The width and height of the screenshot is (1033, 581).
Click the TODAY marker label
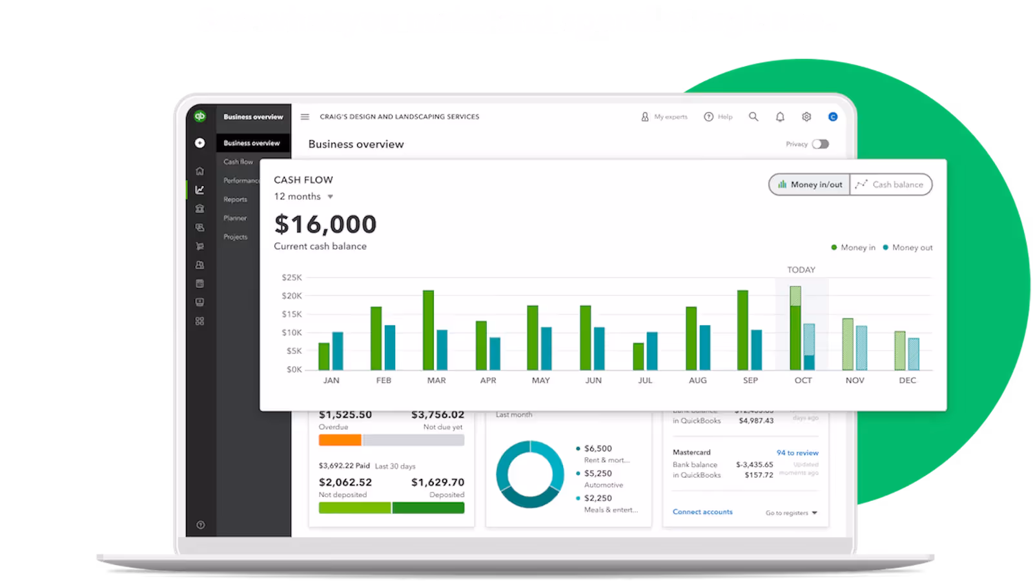click(801, 270)
